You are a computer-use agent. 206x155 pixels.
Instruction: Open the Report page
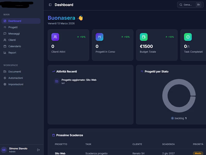[x=21, y=53]
